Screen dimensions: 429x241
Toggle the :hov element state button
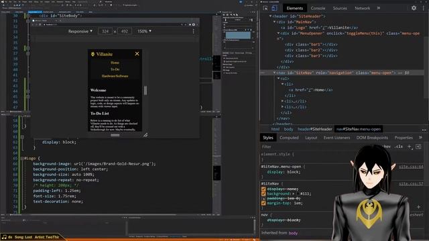click(386, 147)
